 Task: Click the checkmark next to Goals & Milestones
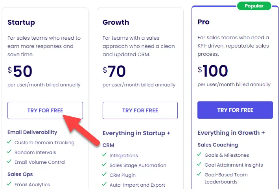(x=200, y=155)
